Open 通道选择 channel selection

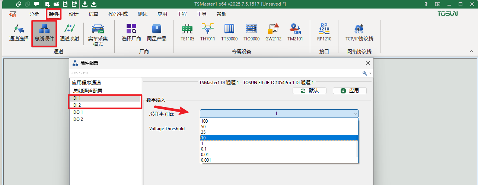[x=19, y=33]
